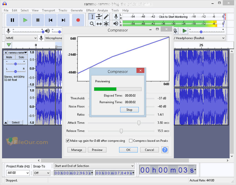Screen dimensions: 236x185
Task: Click the microphone icon beside recording slider
Action: coord(8,31)
